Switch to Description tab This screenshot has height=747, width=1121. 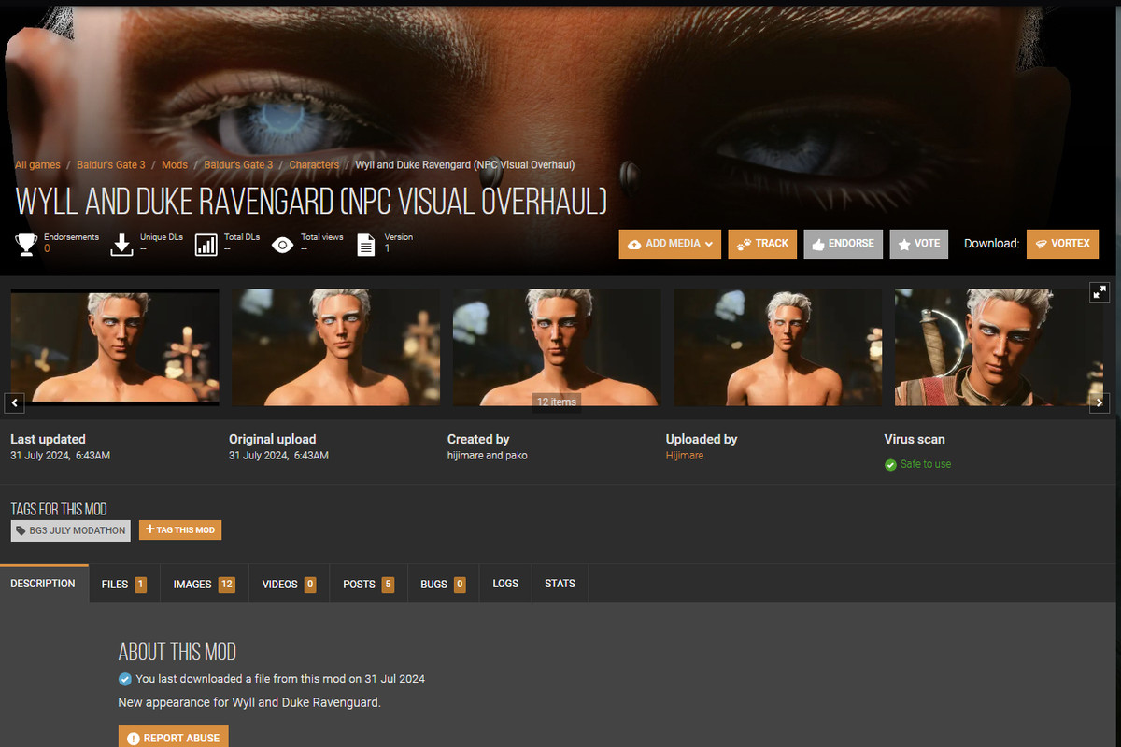click(x=44, y=584)
